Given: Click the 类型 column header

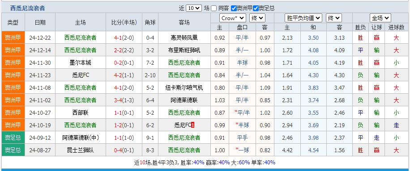Looking at the screenshot, I should pyautogui.click(x=13, y=22).
